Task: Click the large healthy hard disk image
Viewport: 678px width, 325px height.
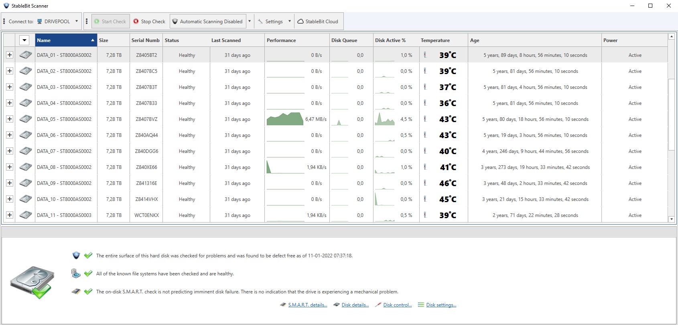Action: click(x=32, y=283)
